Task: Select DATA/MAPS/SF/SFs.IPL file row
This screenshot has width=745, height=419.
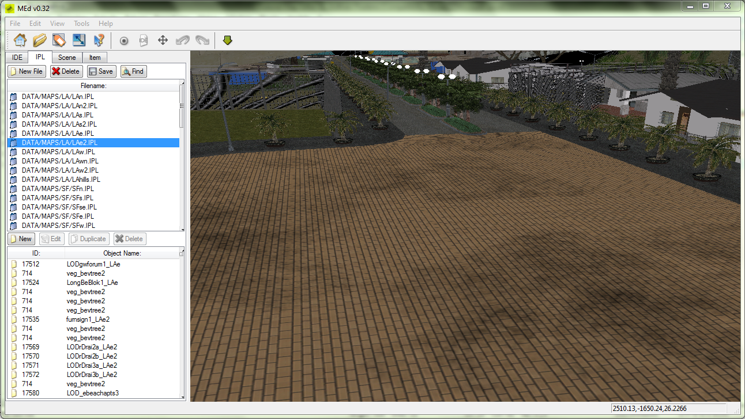Action: pyautogui.click(x=93, y=198)
